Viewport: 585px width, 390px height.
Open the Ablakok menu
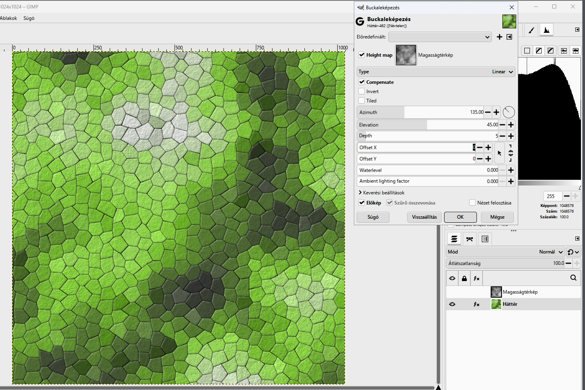[x=8, y=18]
